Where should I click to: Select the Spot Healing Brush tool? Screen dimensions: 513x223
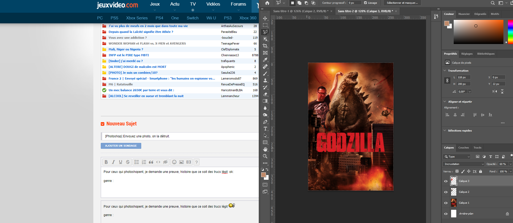pos(265,67)
